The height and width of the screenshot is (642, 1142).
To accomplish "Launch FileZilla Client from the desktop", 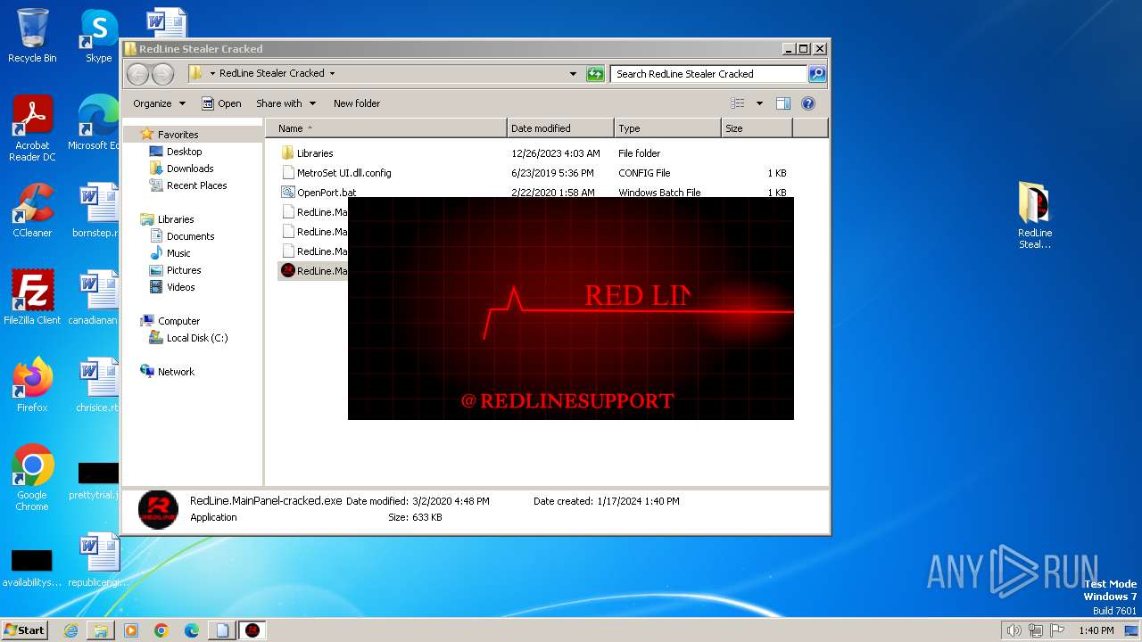I will (x=32, y=297).
